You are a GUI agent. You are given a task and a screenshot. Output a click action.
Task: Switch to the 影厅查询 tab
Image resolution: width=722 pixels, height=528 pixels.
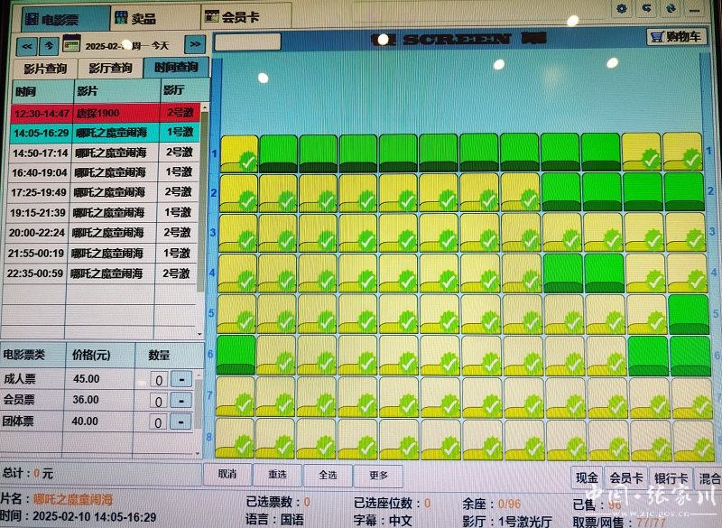pyautogui.click(x=110, y=68)
